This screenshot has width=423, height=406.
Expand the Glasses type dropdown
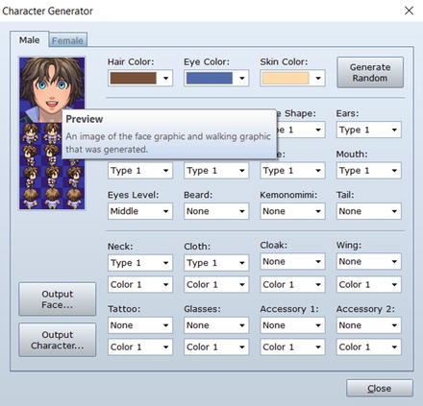[x=216, y=325]
